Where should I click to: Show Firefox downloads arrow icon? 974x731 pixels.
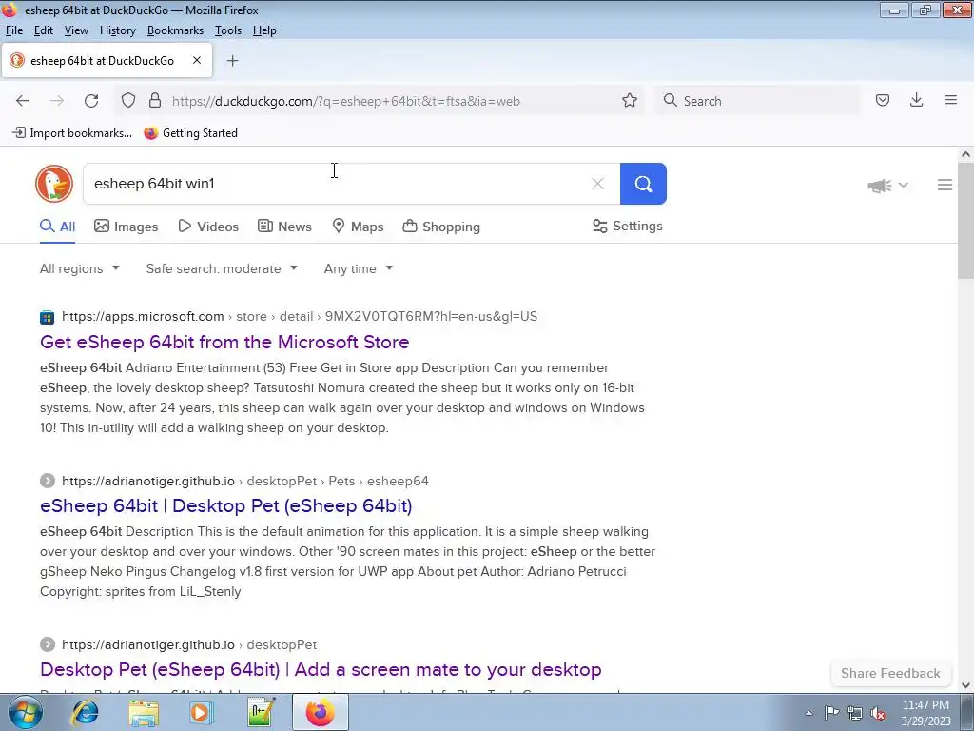click(916, 100)
